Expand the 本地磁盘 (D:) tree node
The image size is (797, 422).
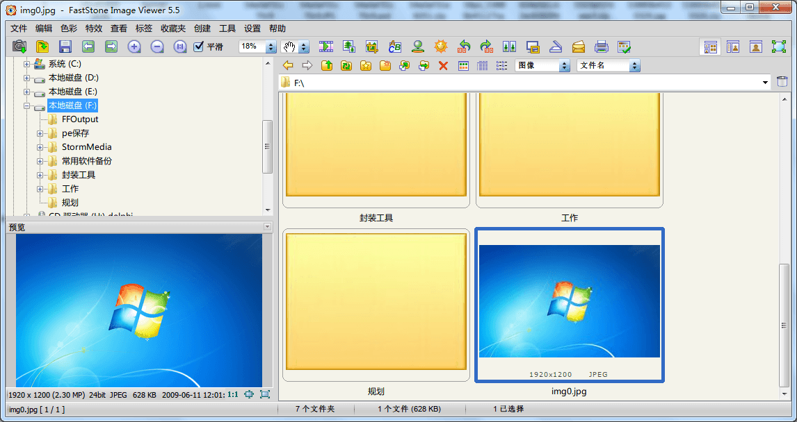(27, 78)
